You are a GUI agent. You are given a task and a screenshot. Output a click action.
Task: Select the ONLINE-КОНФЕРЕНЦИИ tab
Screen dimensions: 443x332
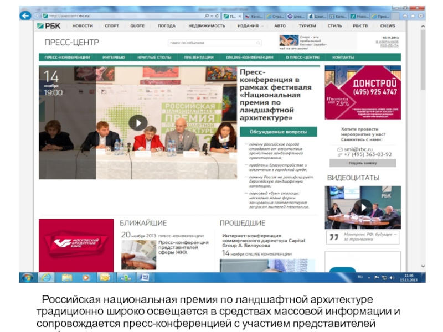pos(250,58)
